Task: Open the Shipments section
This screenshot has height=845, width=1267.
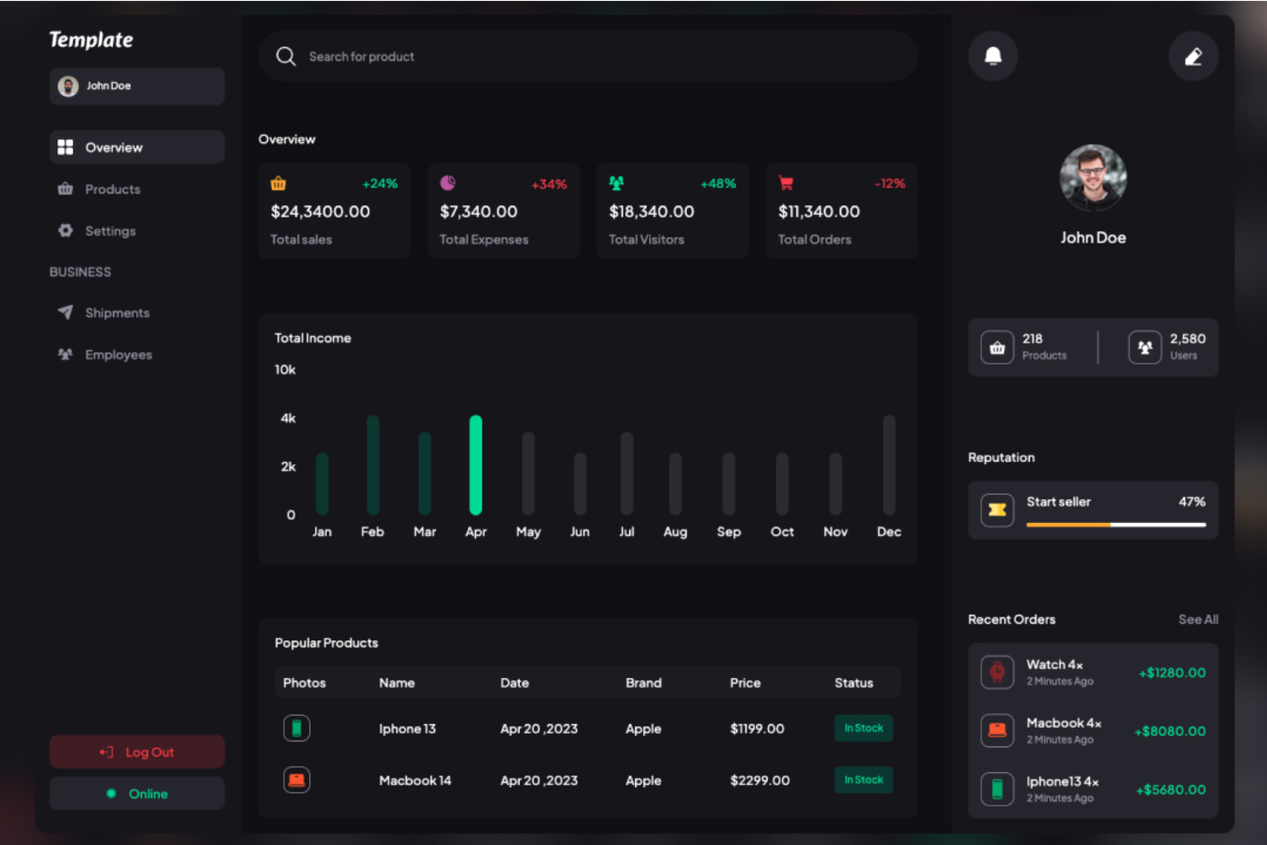Action: 116,312
